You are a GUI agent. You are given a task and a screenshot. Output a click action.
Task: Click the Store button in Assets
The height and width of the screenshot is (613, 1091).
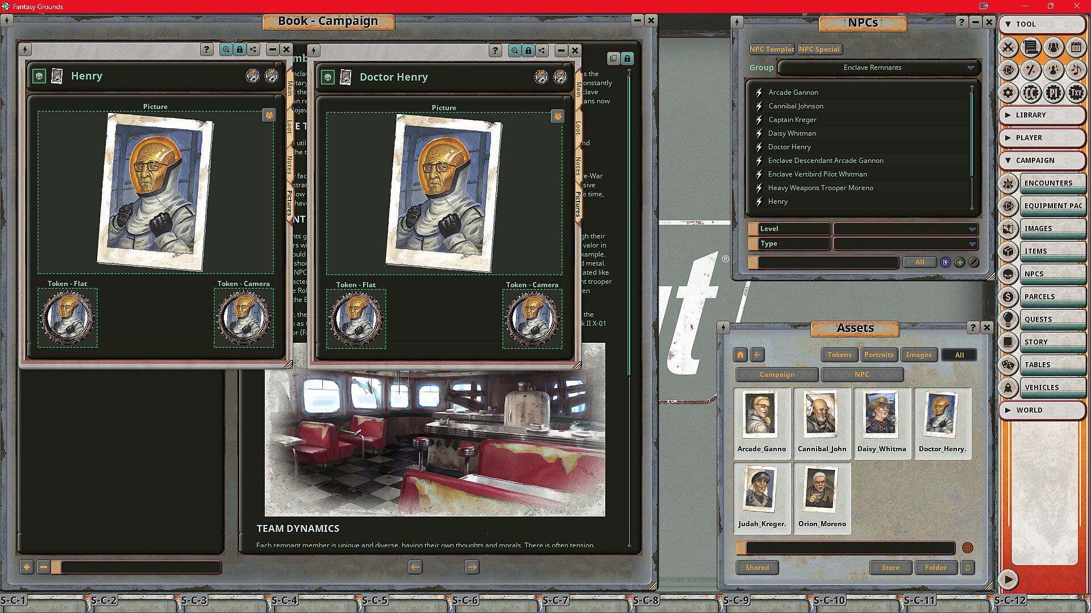point(890,567)
